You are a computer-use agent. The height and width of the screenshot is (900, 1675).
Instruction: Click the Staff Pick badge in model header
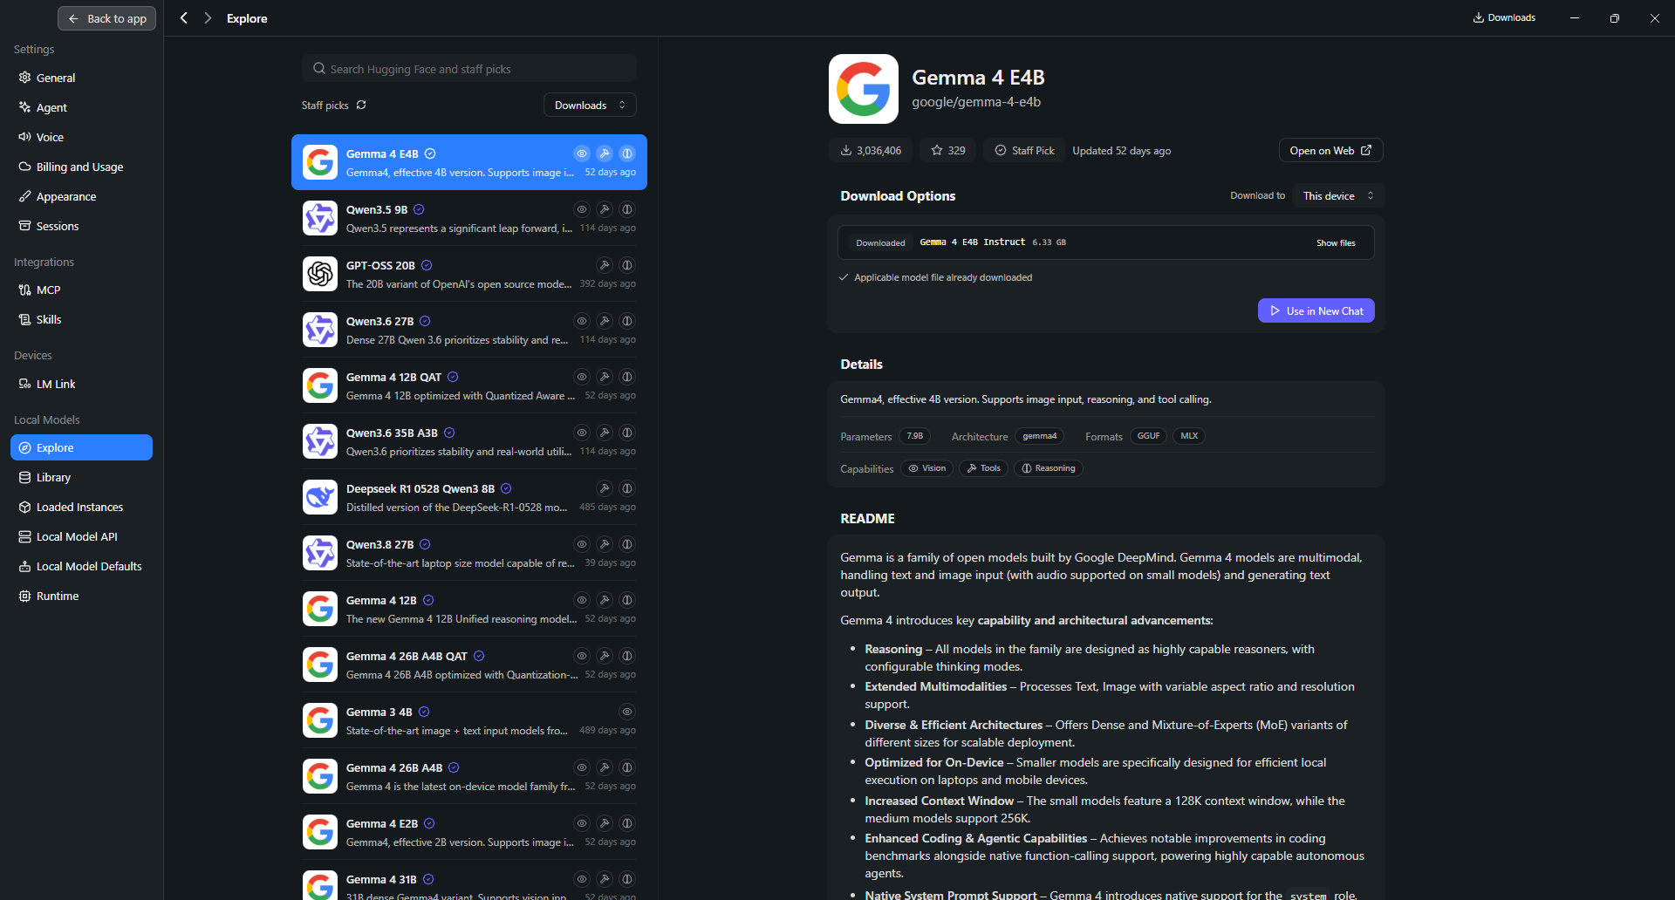[1024, 150]
